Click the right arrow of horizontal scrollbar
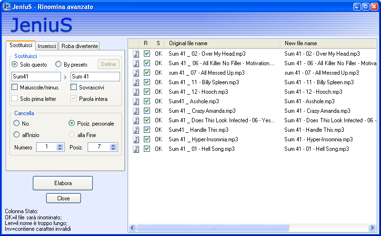Viewport: 381px width, 236px height. (372, 228)
